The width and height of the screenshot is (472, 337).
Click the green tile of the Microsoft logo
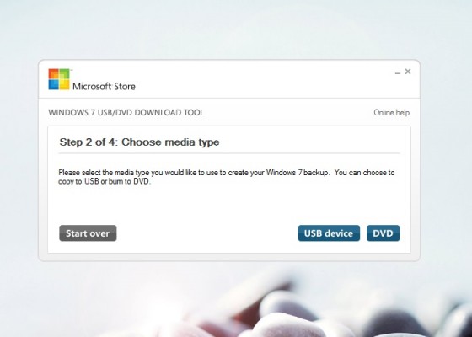64,74
